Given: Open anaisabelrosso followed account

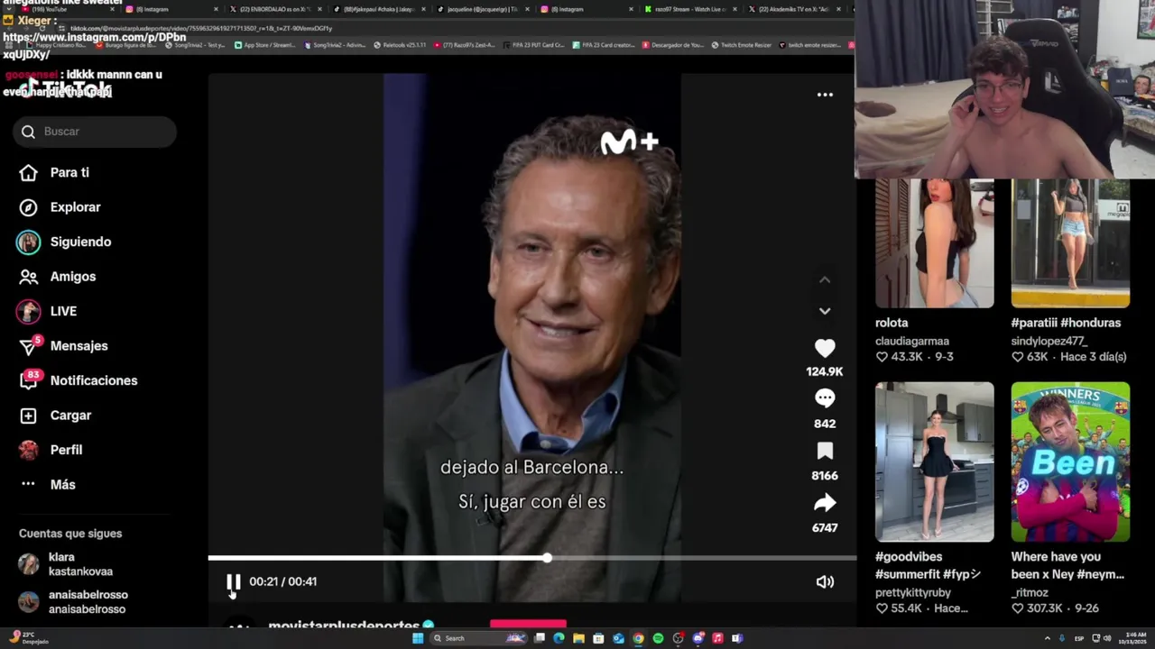Looking at the screenshot, I should [74, 602].
